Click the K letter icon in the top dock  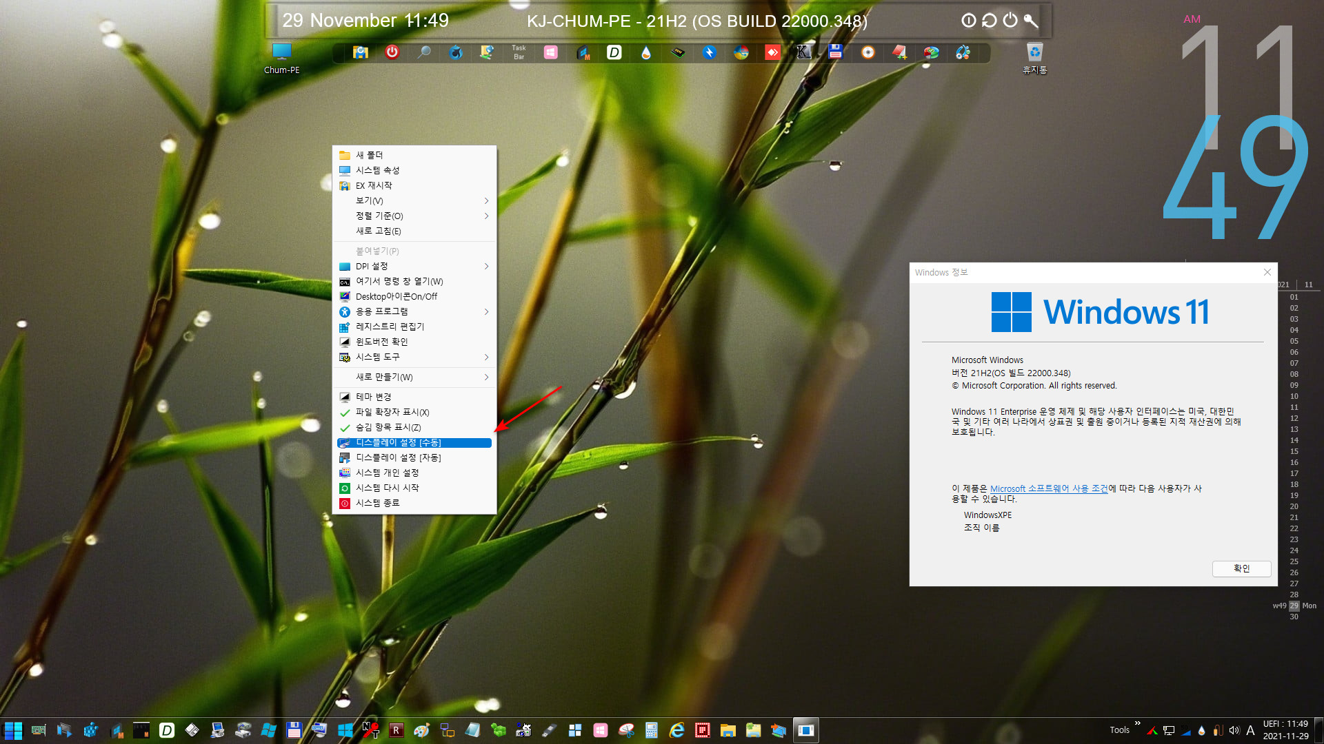tap(803, 52)
